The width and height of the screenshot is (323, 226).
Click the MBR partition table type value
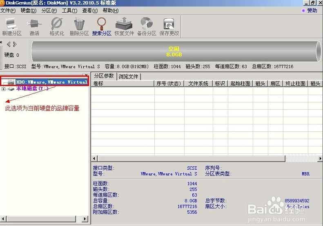pos(305,174)
